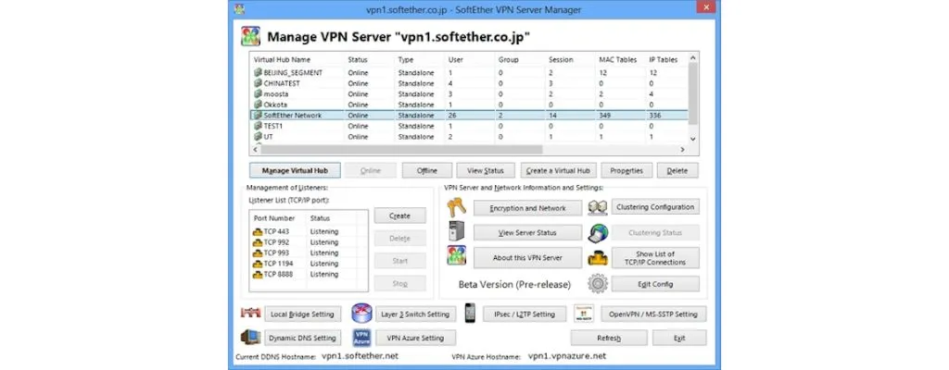This screenshot has width=949, height=370.
Task: Sort by Virtual Hub Name column header
Action: click(297, 60)
